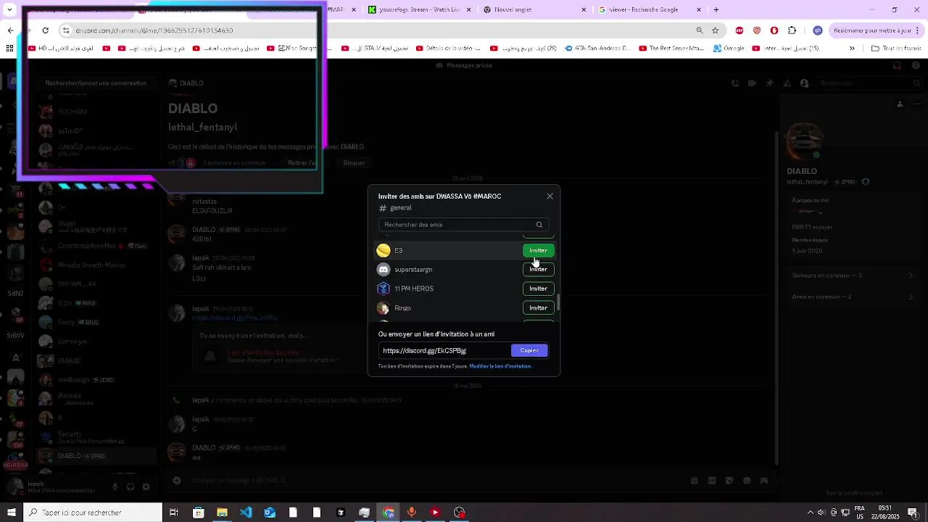
Task: Click Taper ici pour rechercher box
Action: point(93,513)
